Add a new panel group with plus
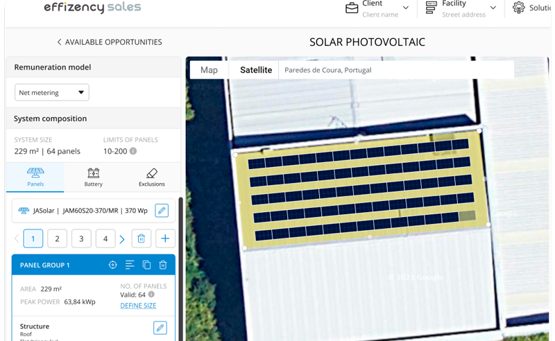555x341 pixels. point(165,239)
